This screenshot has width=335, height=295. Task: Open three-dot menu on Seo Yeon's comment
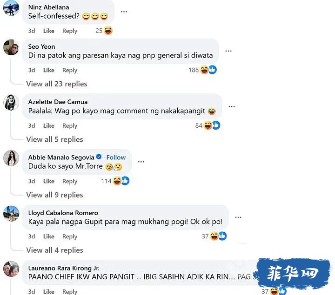228,51
